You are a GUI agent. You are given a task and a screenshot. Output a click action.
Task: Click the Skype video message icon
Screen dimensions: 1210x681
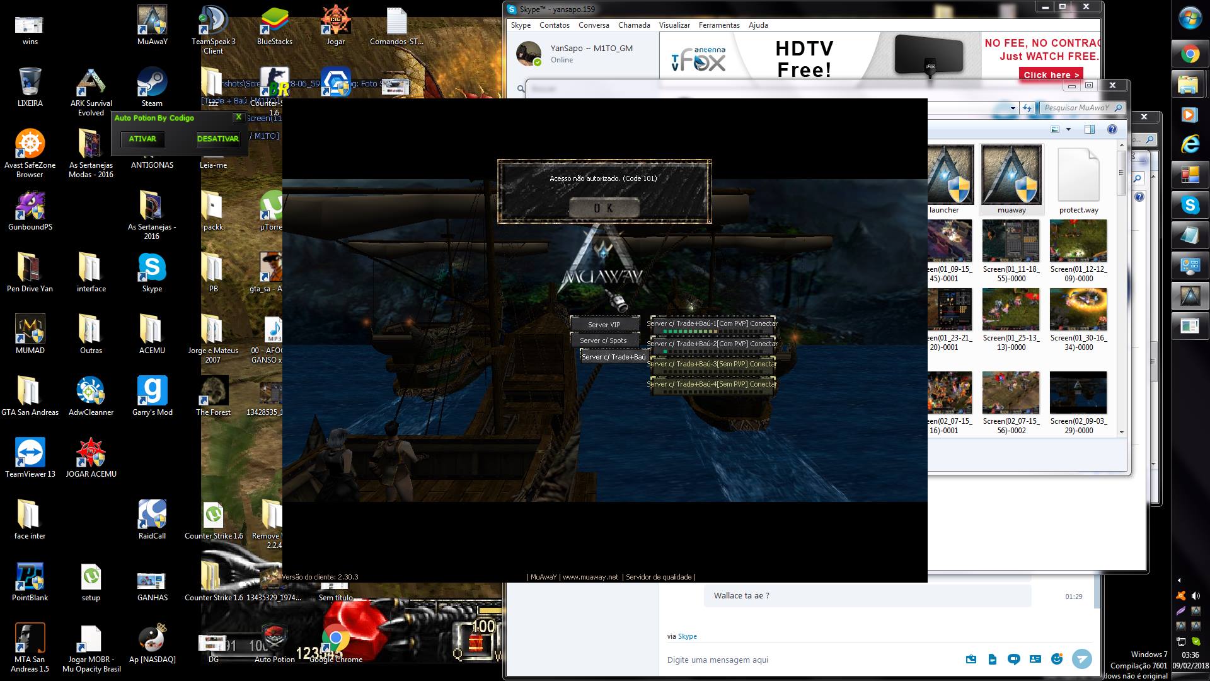coord(1014,660)
